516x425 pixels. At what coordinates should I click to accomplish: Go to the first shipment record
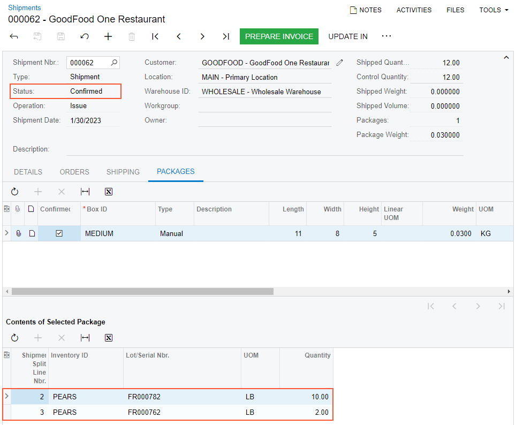click(155, 36)
